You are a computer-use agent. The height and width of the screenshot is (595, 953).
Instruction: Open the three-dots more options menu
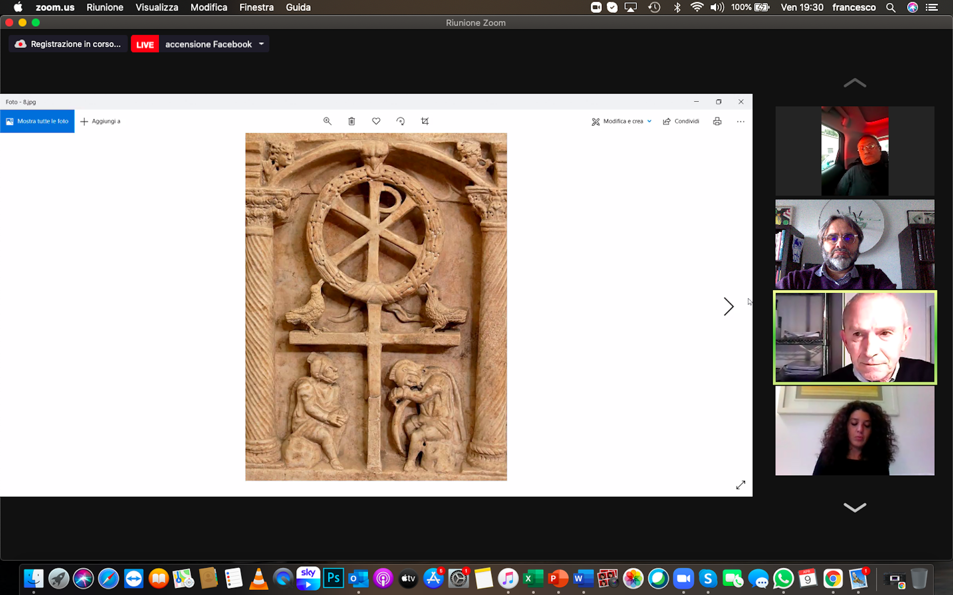(741, 121)
